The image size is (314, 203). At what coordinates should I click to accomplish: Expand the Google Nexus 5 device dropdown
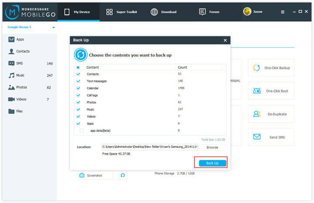(x=54, y=27)
